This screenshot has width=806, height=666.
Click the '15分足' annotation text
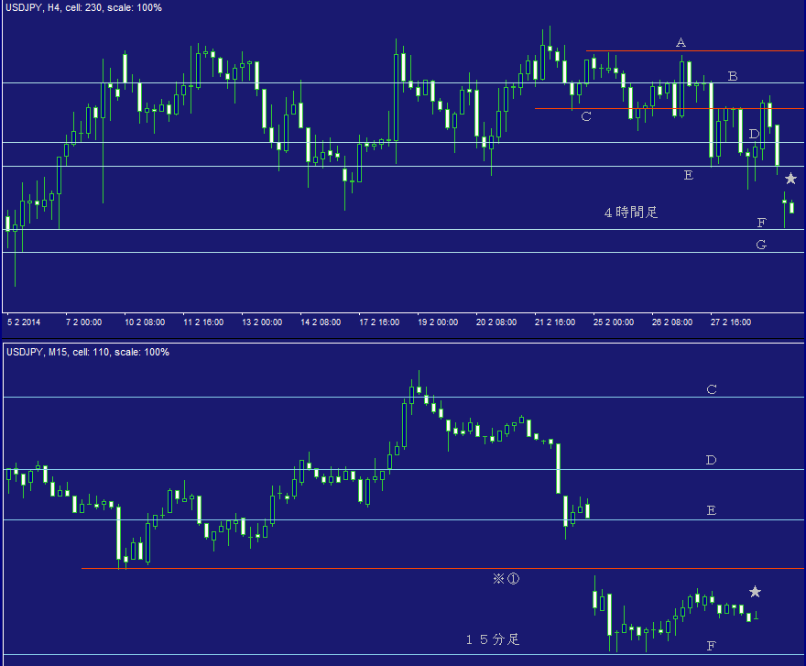tap(493, 639)
